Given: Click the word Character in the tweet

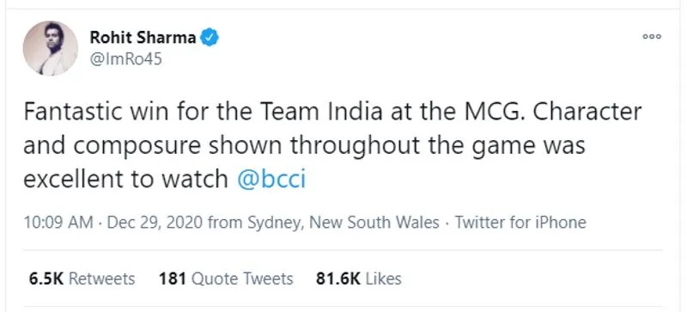Looking at the screenshot, I should click(587, 112).
